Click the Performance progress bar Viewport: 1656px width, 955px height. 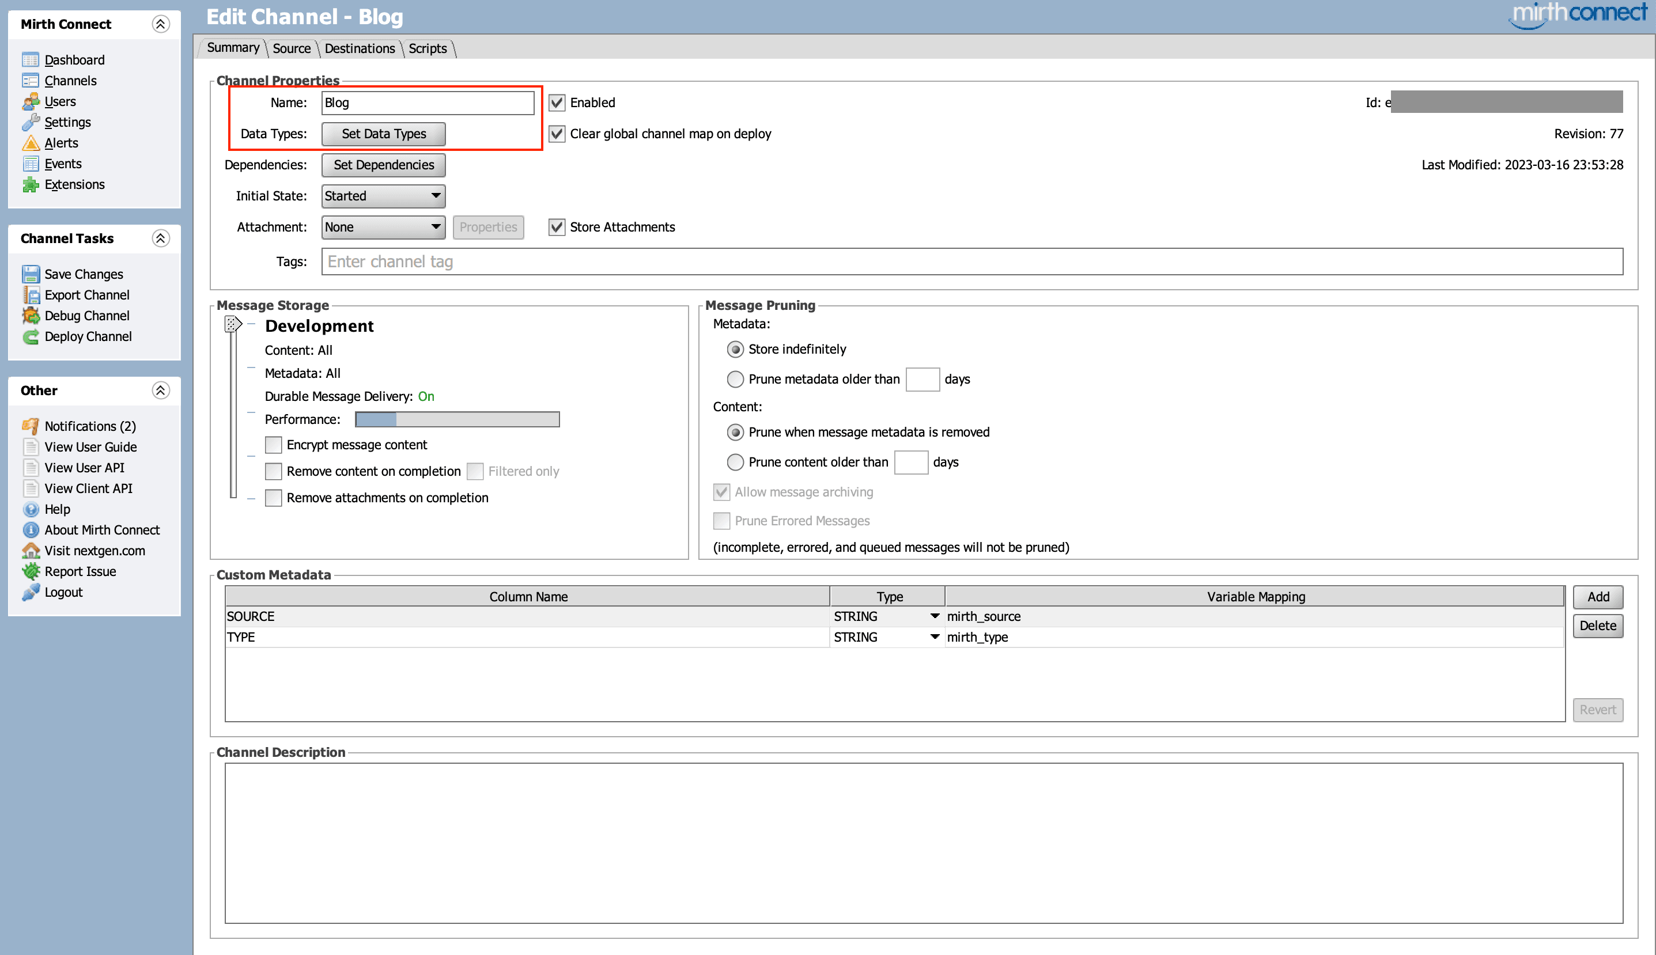[457, 420]
